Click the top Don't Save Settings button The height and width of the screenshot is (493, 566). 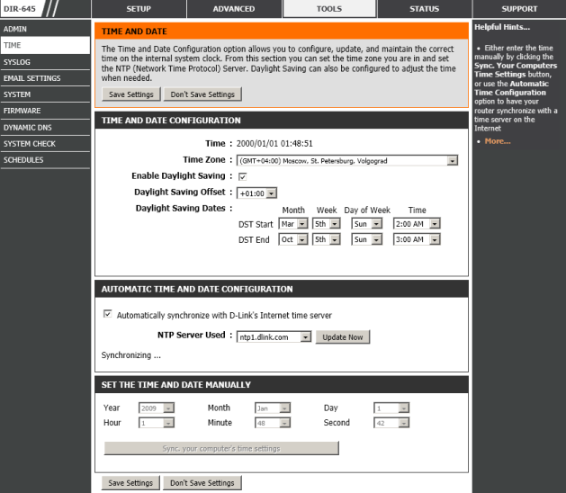tap(202, 94)
